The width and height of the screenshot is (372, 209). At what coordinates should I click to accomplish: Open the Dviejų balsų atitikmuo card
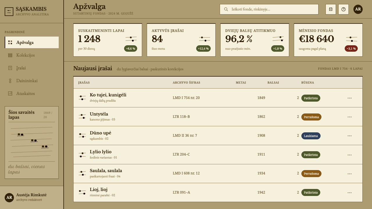tap(255, 40)
